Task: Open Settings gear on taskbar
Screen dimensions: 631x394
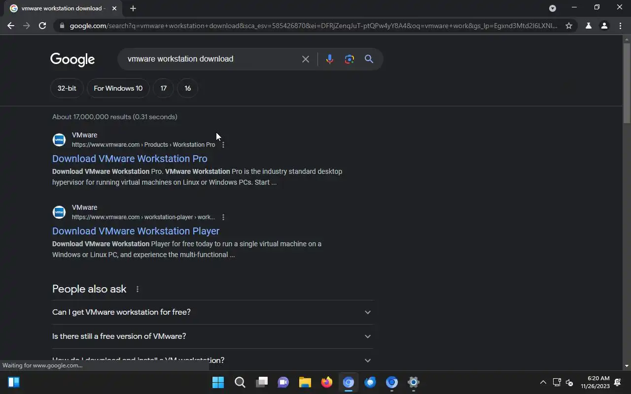Action: coord(414,382)
